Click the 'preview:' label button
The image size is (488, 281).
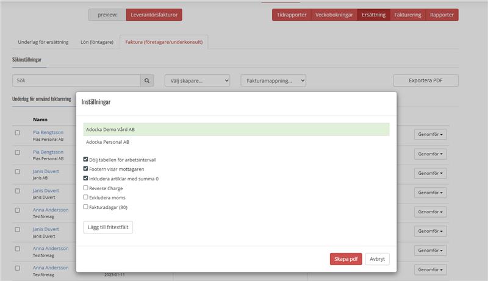point(107,15)
